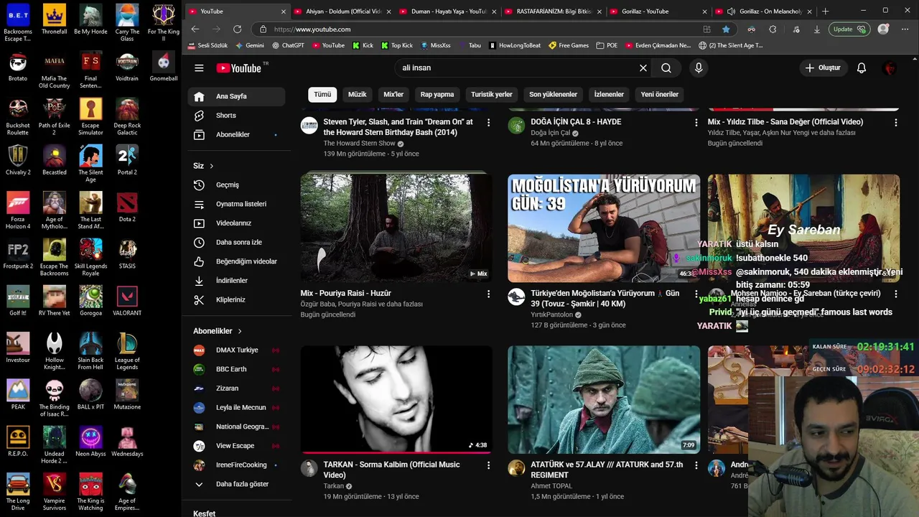The image size is (919, 517).
Task: Open a new browser tab
Action: coord(825,11)
